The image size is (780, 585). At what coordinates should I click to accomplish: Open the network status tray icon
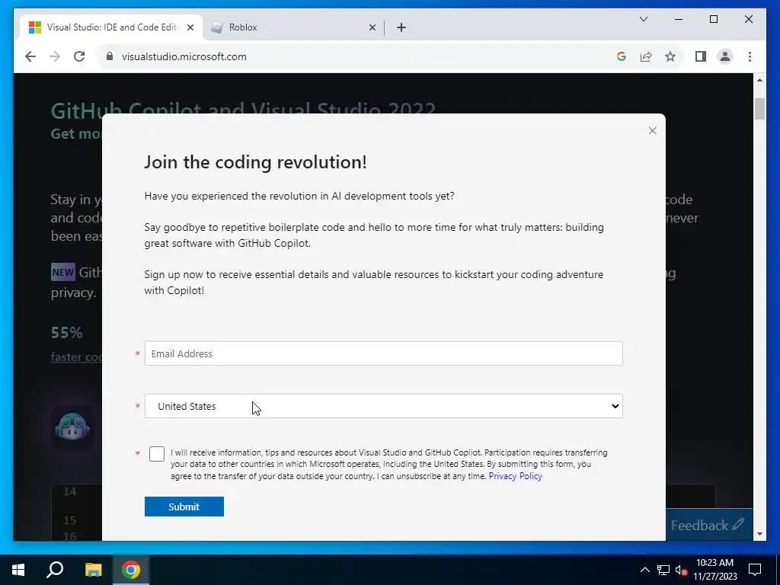pos(663,570)
